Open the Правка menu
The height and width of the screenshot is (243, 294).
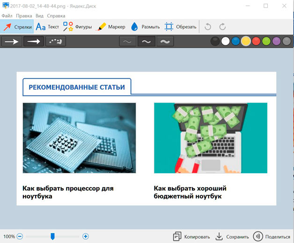tap(24, 15)
